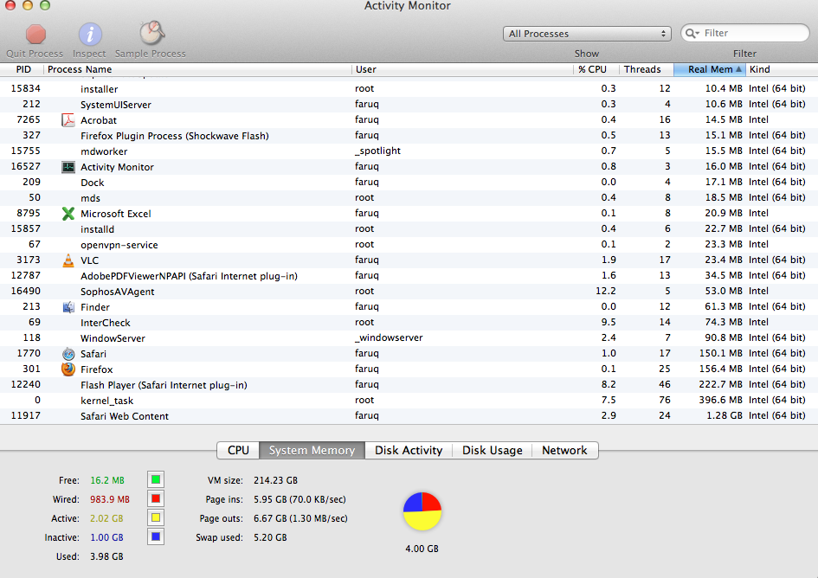This screenshot has width=818, height=578.
Task: Select the Finder process icon
Action: coord(68,306)
